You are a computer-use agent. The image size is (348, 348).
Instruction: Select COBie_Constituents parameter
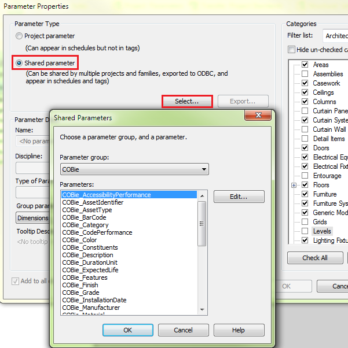point(129,247)
